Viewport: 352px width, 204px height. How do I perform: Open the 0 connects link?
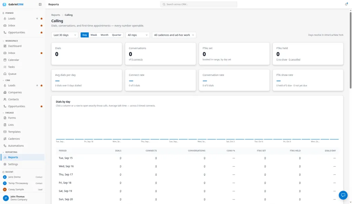pos(137,60)
